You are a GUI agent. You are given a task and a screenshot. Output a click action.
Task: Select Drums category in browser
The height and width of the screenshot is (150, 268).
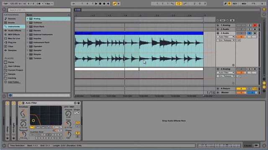(11, 22)
